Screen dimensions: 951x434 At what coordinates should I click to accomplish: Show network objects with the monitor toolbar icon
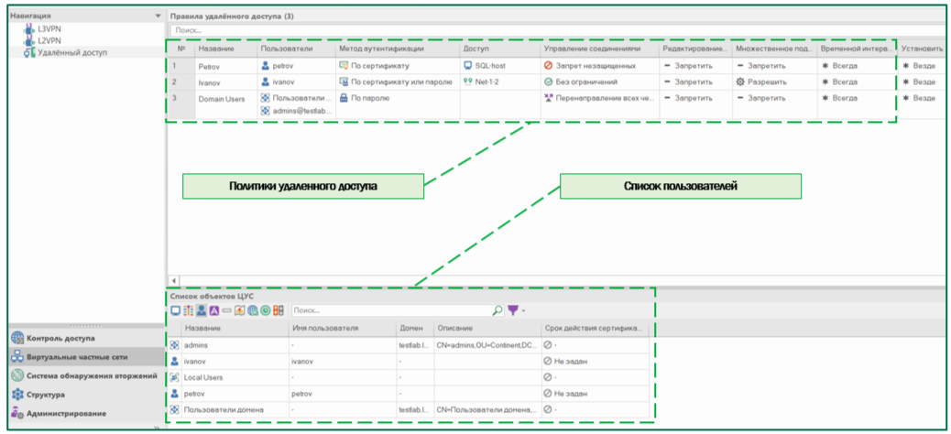click(x=176, y=310)
